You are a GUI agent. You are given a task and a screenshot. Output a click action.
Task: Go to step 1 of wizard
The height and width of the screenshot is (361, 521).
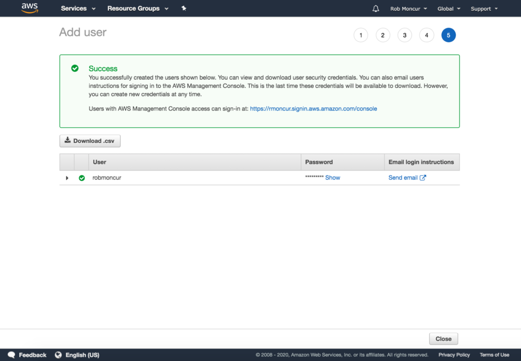tap(361, 35)
